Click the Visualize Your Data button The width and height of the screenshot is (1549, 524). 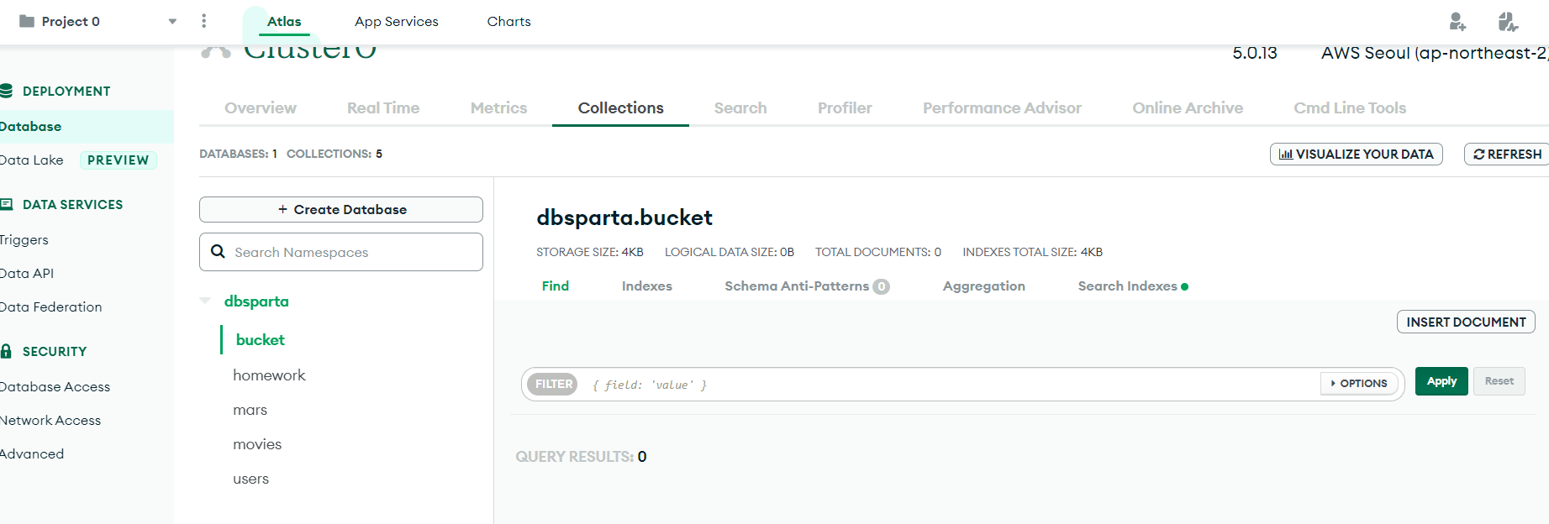[1357, 155]
